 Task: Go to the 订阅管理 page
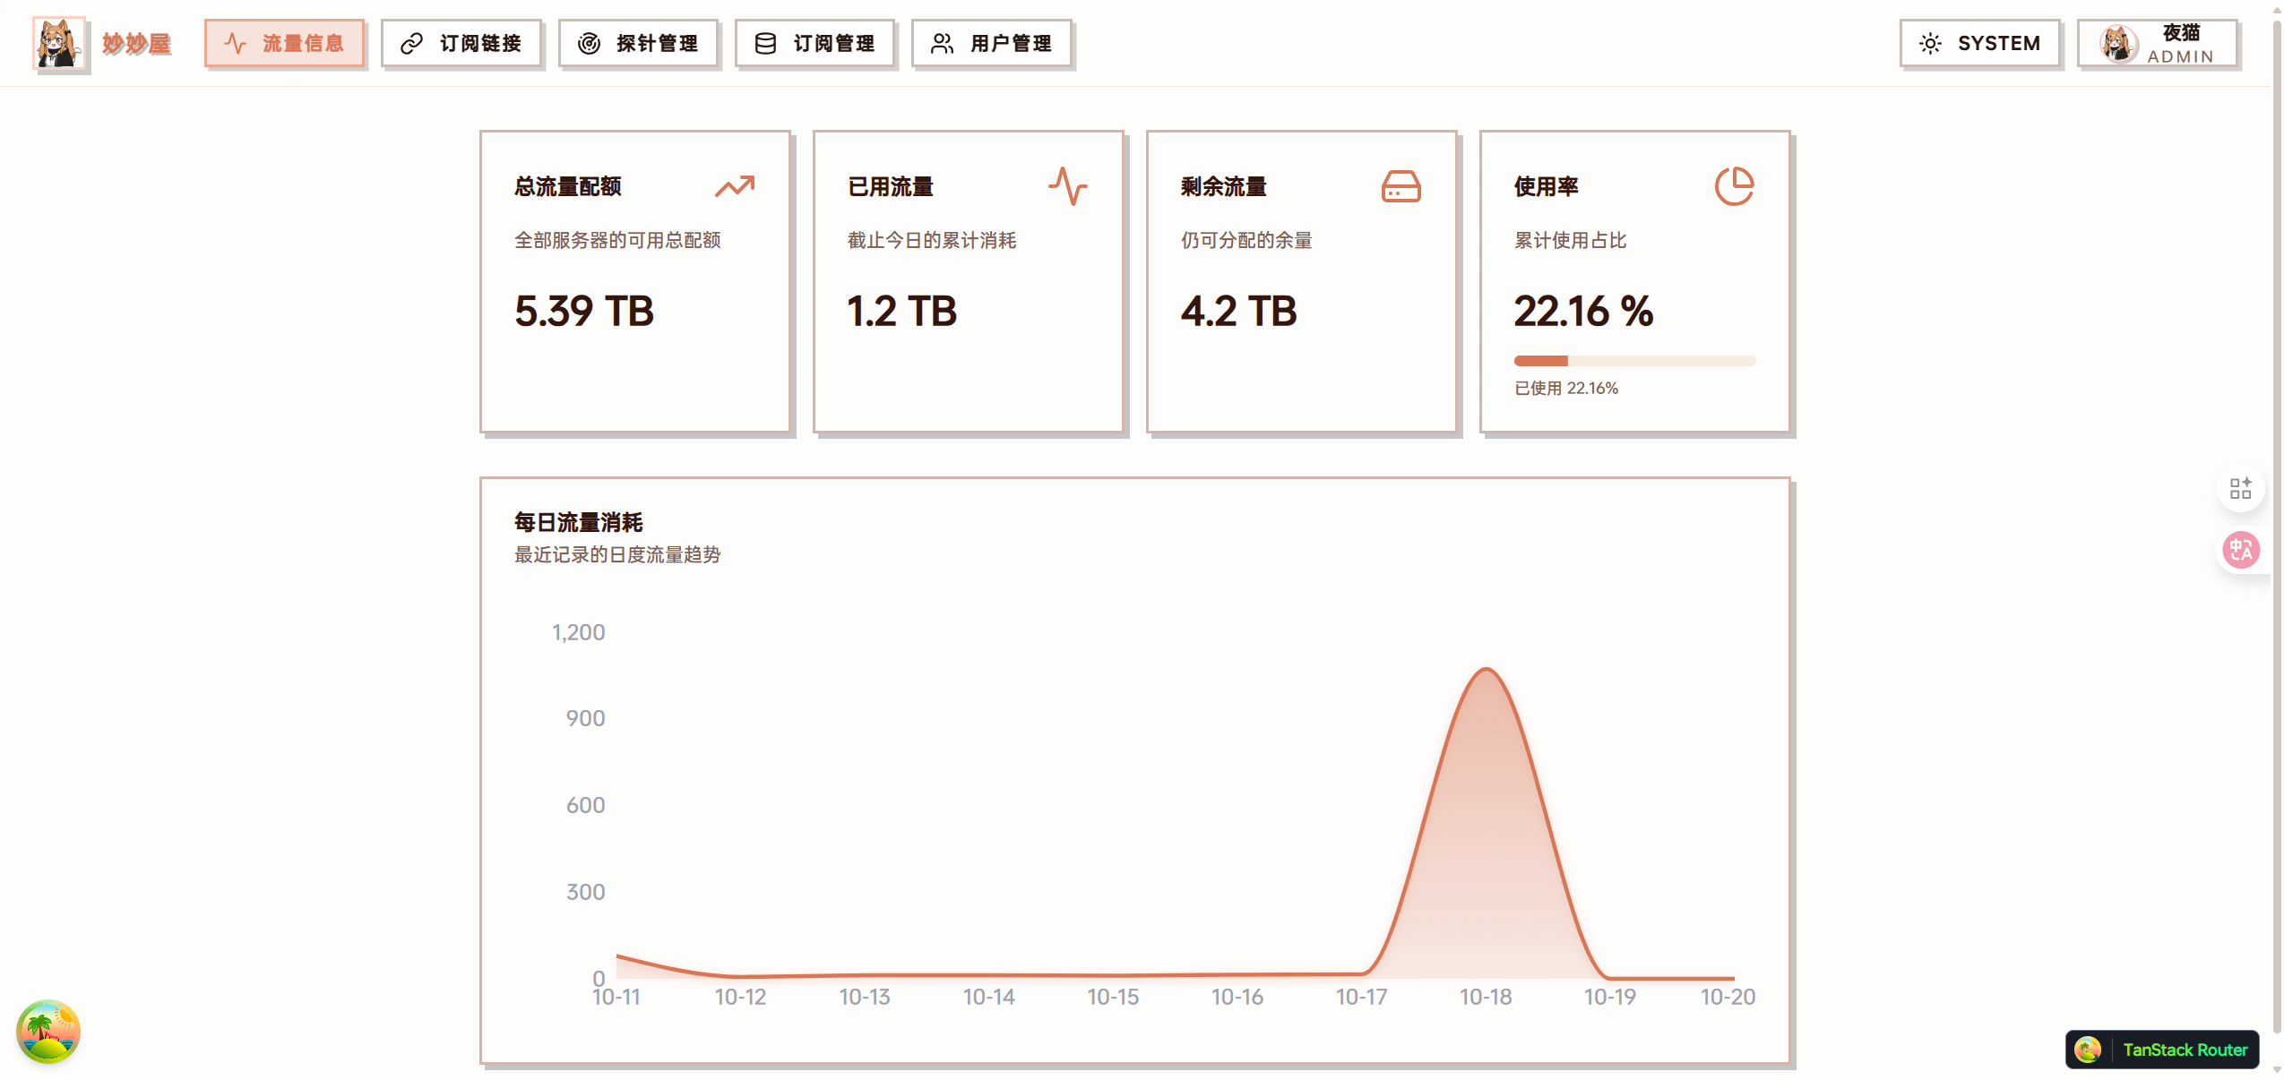[814, 43]
